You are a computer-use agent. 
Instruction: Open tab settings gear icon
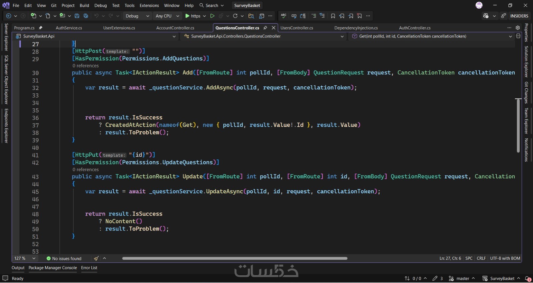pyautogui.click(x=518, y=28)
